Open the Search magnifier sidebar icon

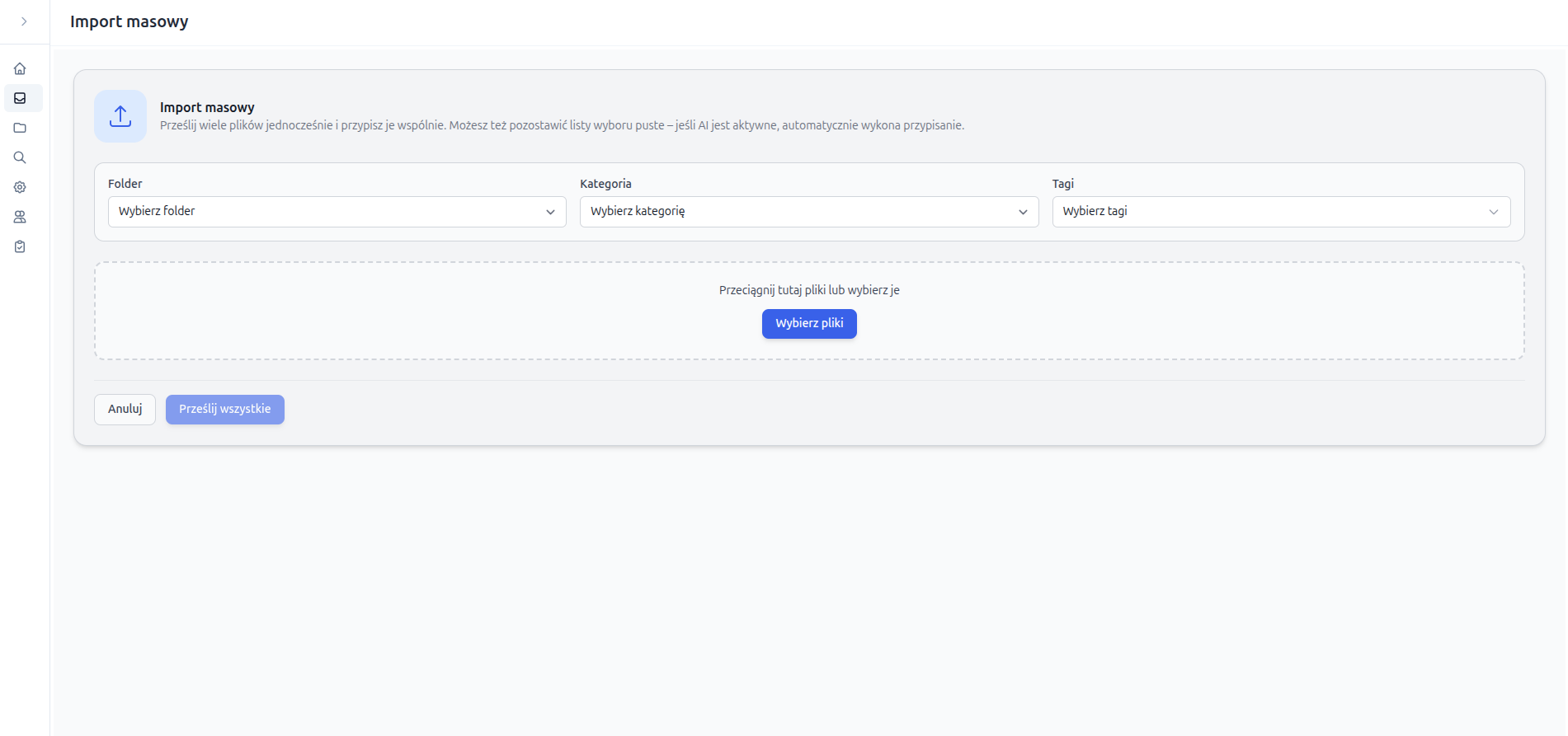[x=20, y=157]
